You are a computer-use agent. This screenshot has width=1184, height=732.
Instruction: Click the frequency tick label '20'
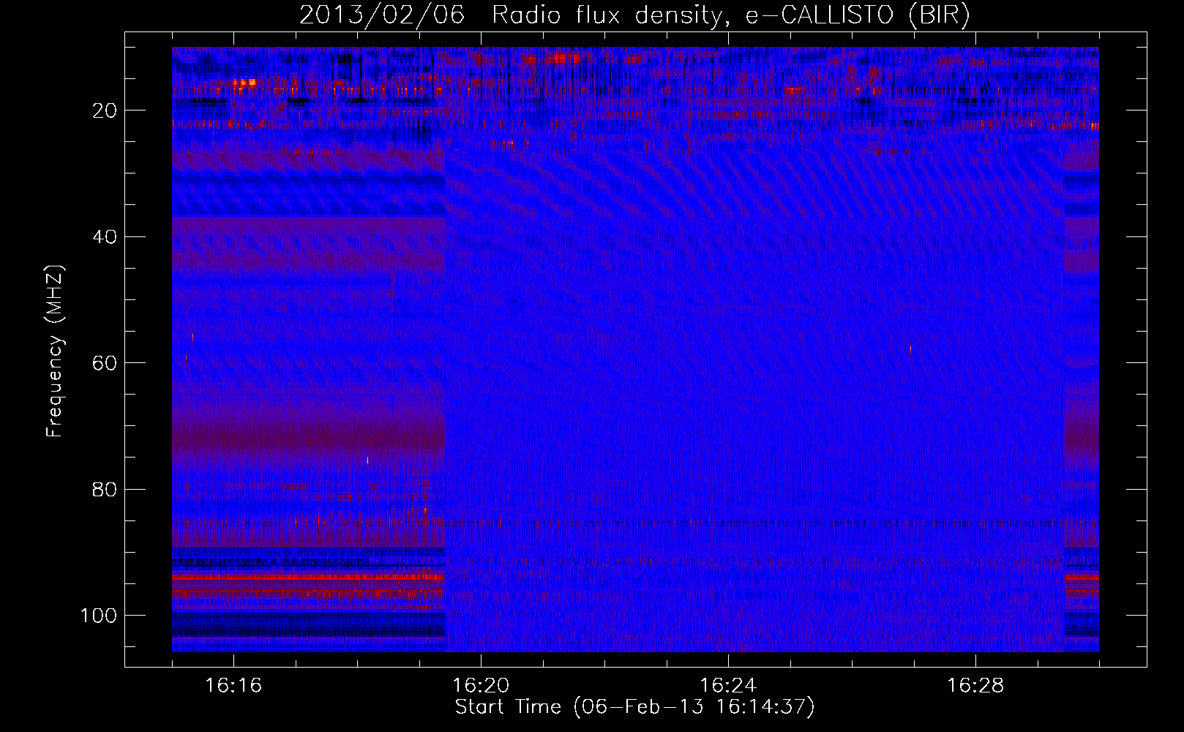click(x=105, y=111)
